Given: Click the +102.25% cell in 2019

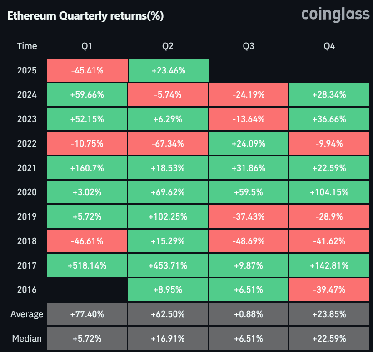Looking at the screenshot, I should coord(168,217).
